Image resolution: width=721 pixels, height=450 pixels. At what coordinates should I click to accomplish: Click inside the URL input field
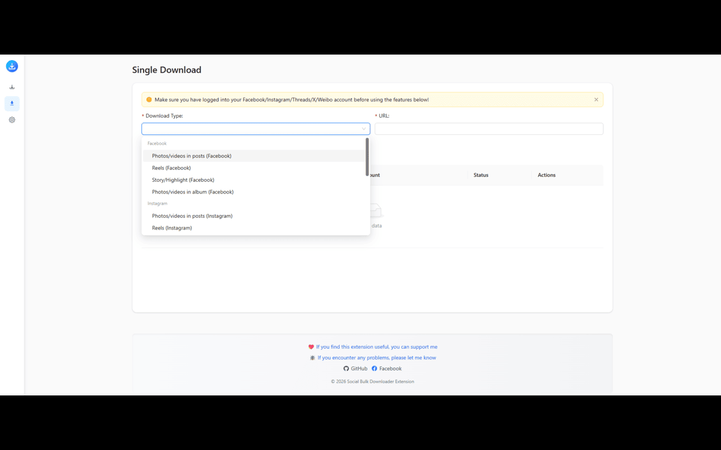(488, 128)
